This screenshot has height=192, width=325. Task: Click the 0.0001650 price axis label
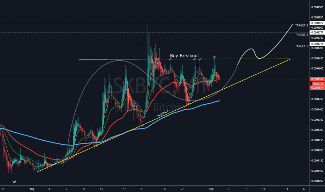(317, 58)
